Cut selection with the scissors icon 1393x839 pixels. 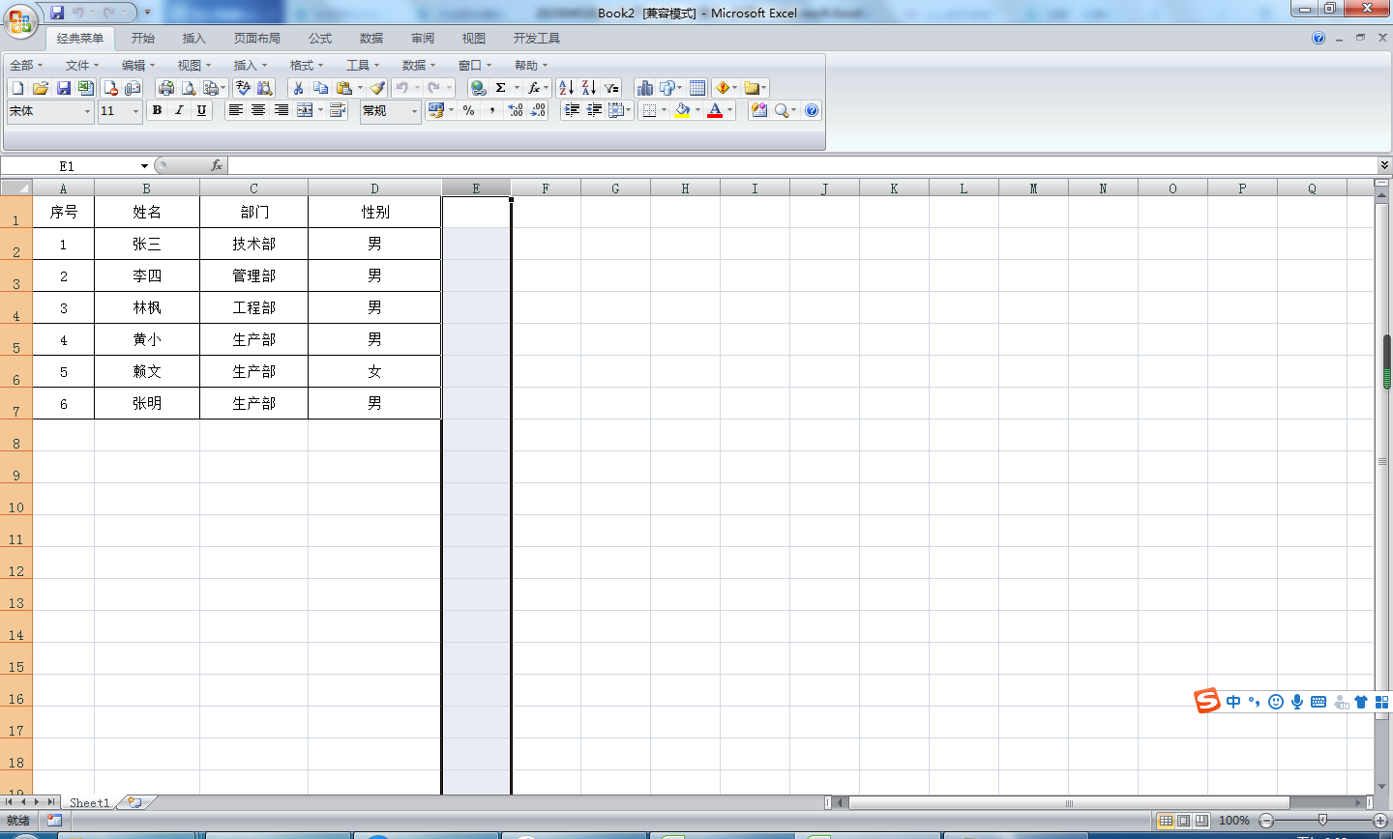(298, 88)
